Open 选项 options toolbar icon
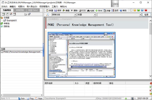Screen dimensions: 152x100 tap(113, 10)
